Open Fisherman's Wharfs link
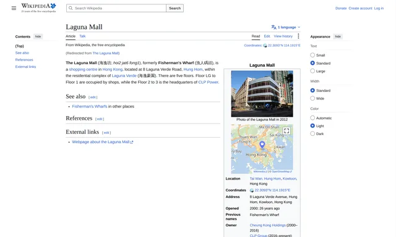 pyautogui.click(x=90, y=107)
